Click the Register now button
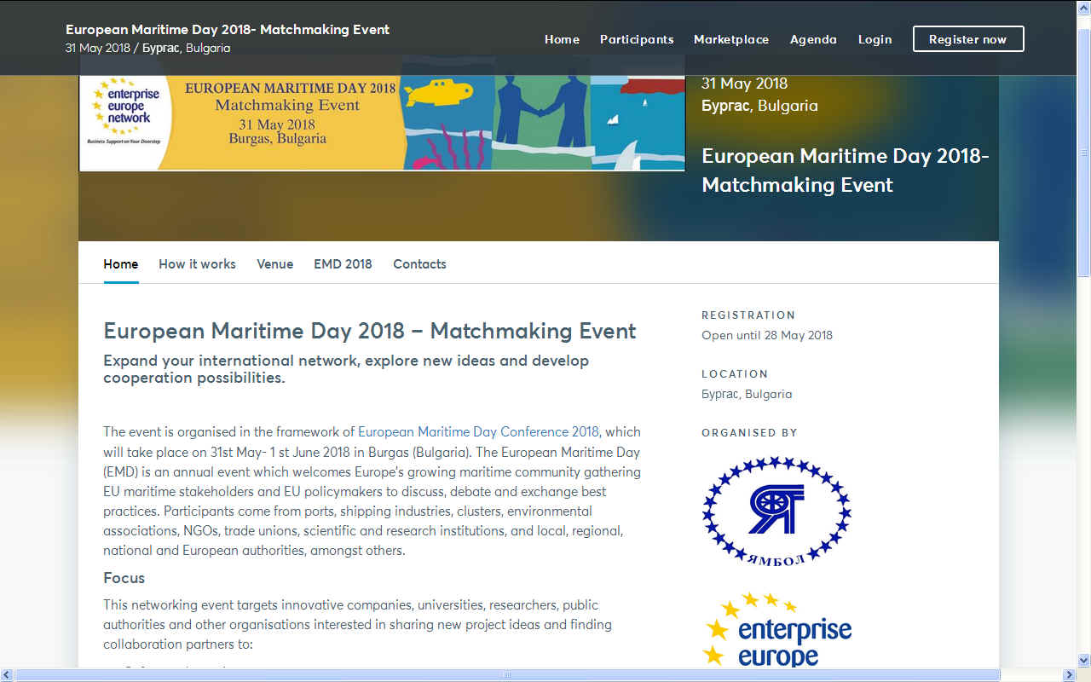Image resolution: width=1091 pixels, height=682 pixels. 968,39
